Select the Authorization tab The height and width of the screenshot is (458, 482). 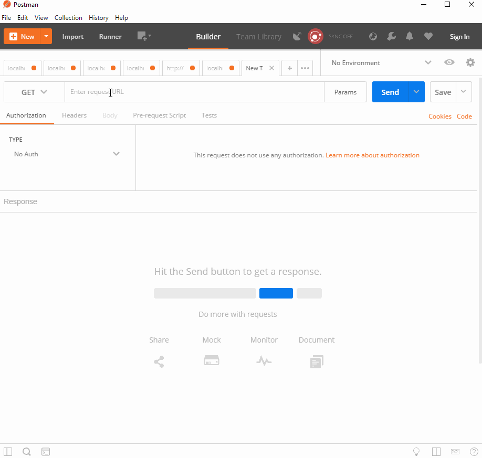pyautogui.click(x=26, y=115)
